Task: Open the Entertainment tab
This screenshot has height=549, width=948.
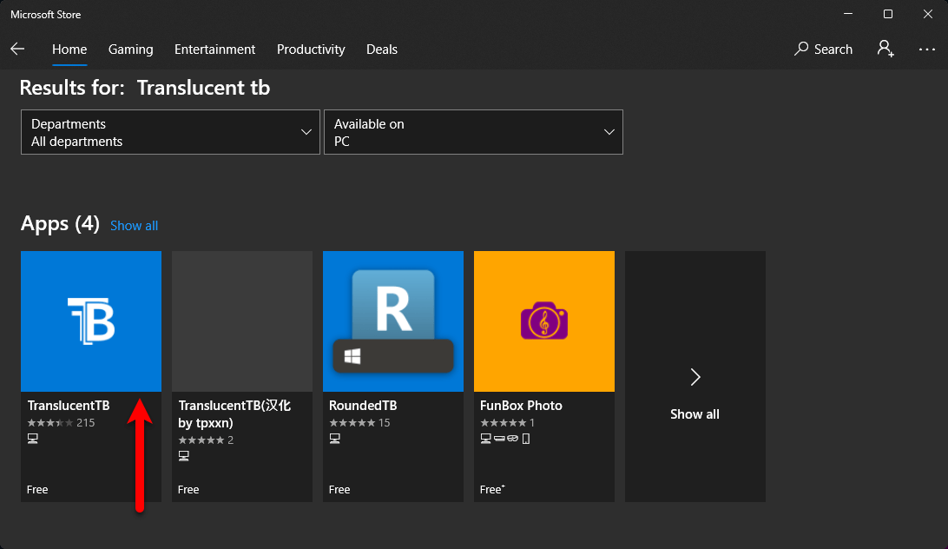Action: [214, 50]
